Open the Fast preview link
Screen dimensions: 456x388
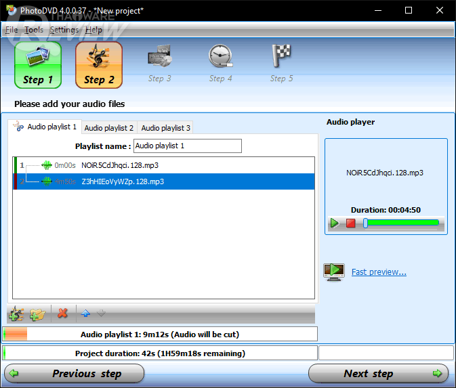(379, 272)
